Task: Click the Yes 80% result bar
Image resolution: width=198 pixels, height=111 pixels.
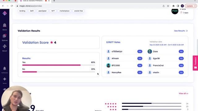Action: click(x=58, y=65)
